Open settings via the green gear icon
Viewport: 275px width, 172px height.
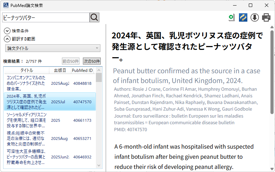[231, 17]
